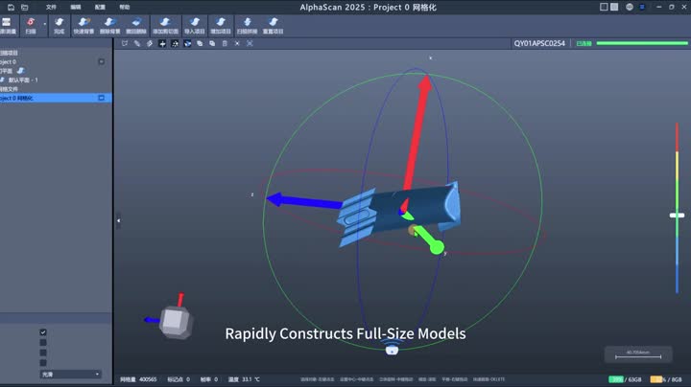The image size is (691, 387).
Task: Expand the dropdown arrow beside 扫描
Action: click(44, 25)
